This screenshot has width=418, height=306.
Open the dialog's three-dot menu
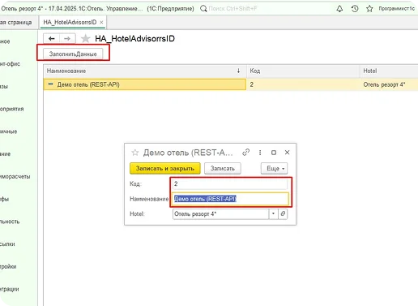(260, 153)
